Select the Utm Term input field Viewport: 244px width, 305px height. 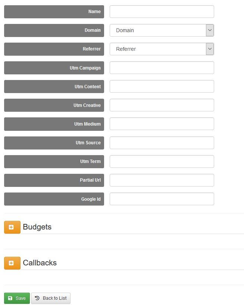point(162,161)
